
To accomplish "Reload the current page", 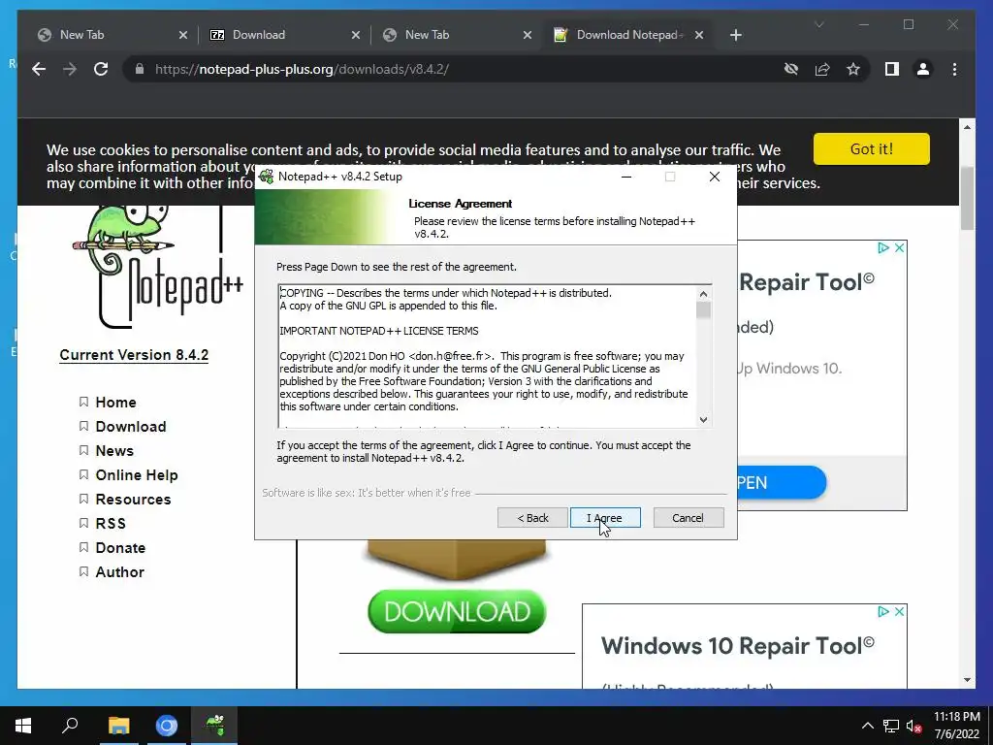I will coord(101,69).
